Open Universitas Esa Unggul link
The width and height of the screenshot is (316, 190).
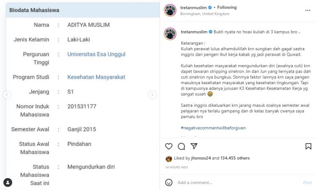coord(96,54)
